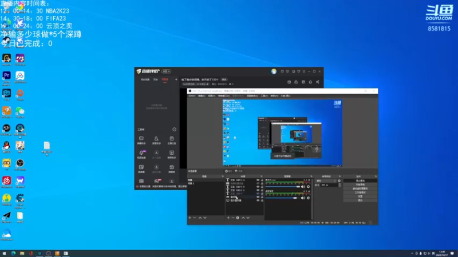Open settings gear of second mixer channel
This screenshot has width=458, height=257.
(308, 198)
